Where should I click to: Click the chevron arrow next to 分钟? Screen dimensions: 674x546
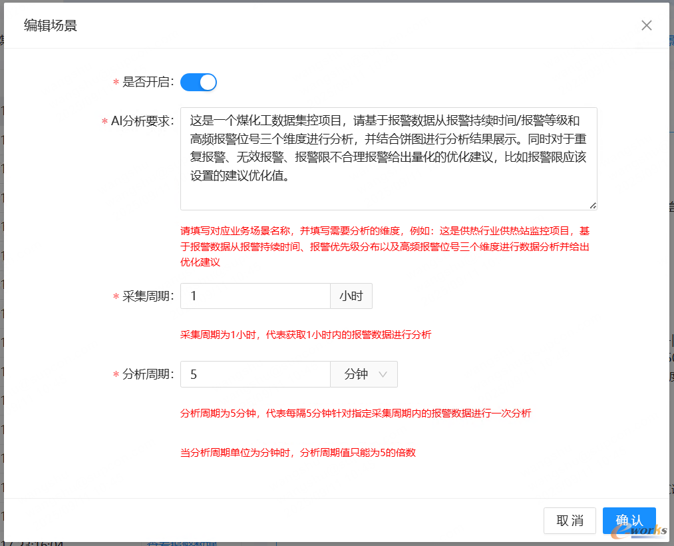[383, 374]
